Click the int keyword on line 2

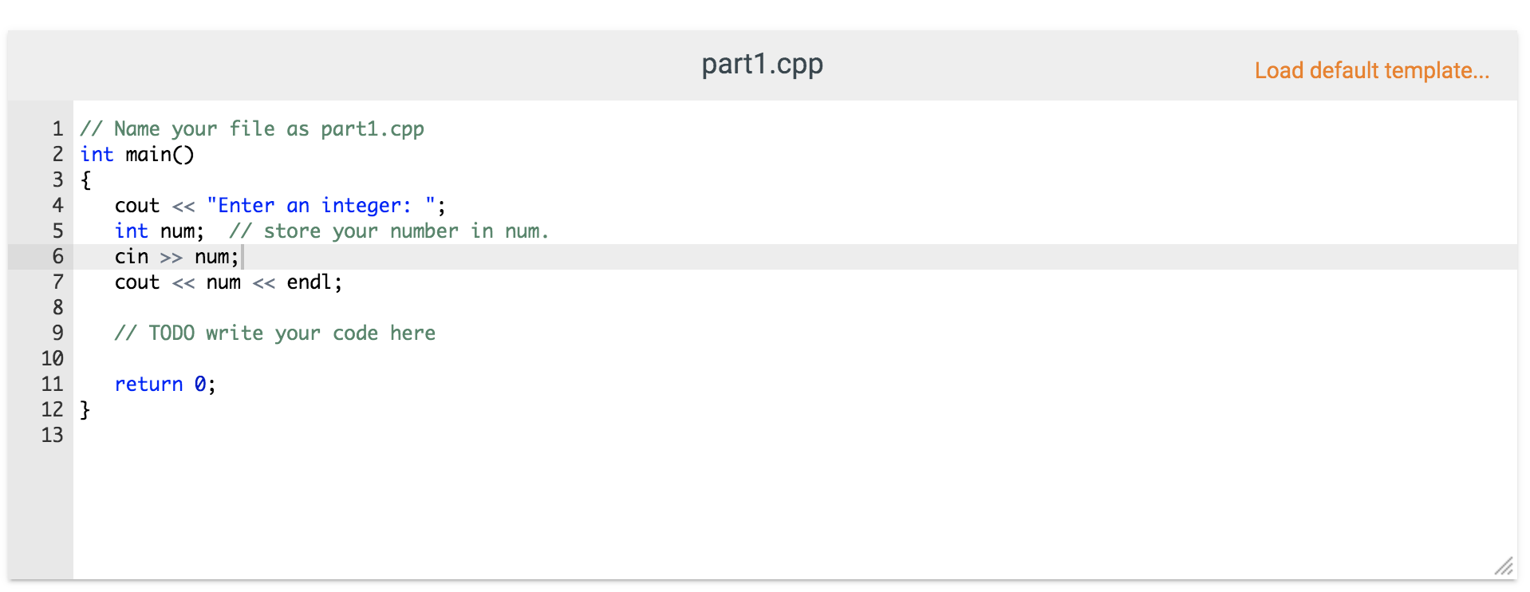tap(96, 154)
